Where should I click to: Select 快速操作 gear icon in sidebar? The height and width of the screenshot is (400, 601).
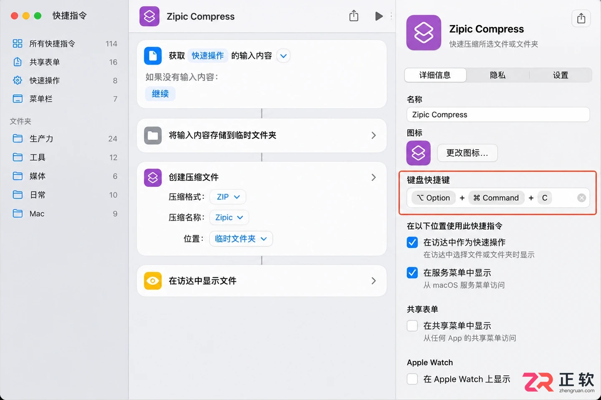tap(18, 80)
